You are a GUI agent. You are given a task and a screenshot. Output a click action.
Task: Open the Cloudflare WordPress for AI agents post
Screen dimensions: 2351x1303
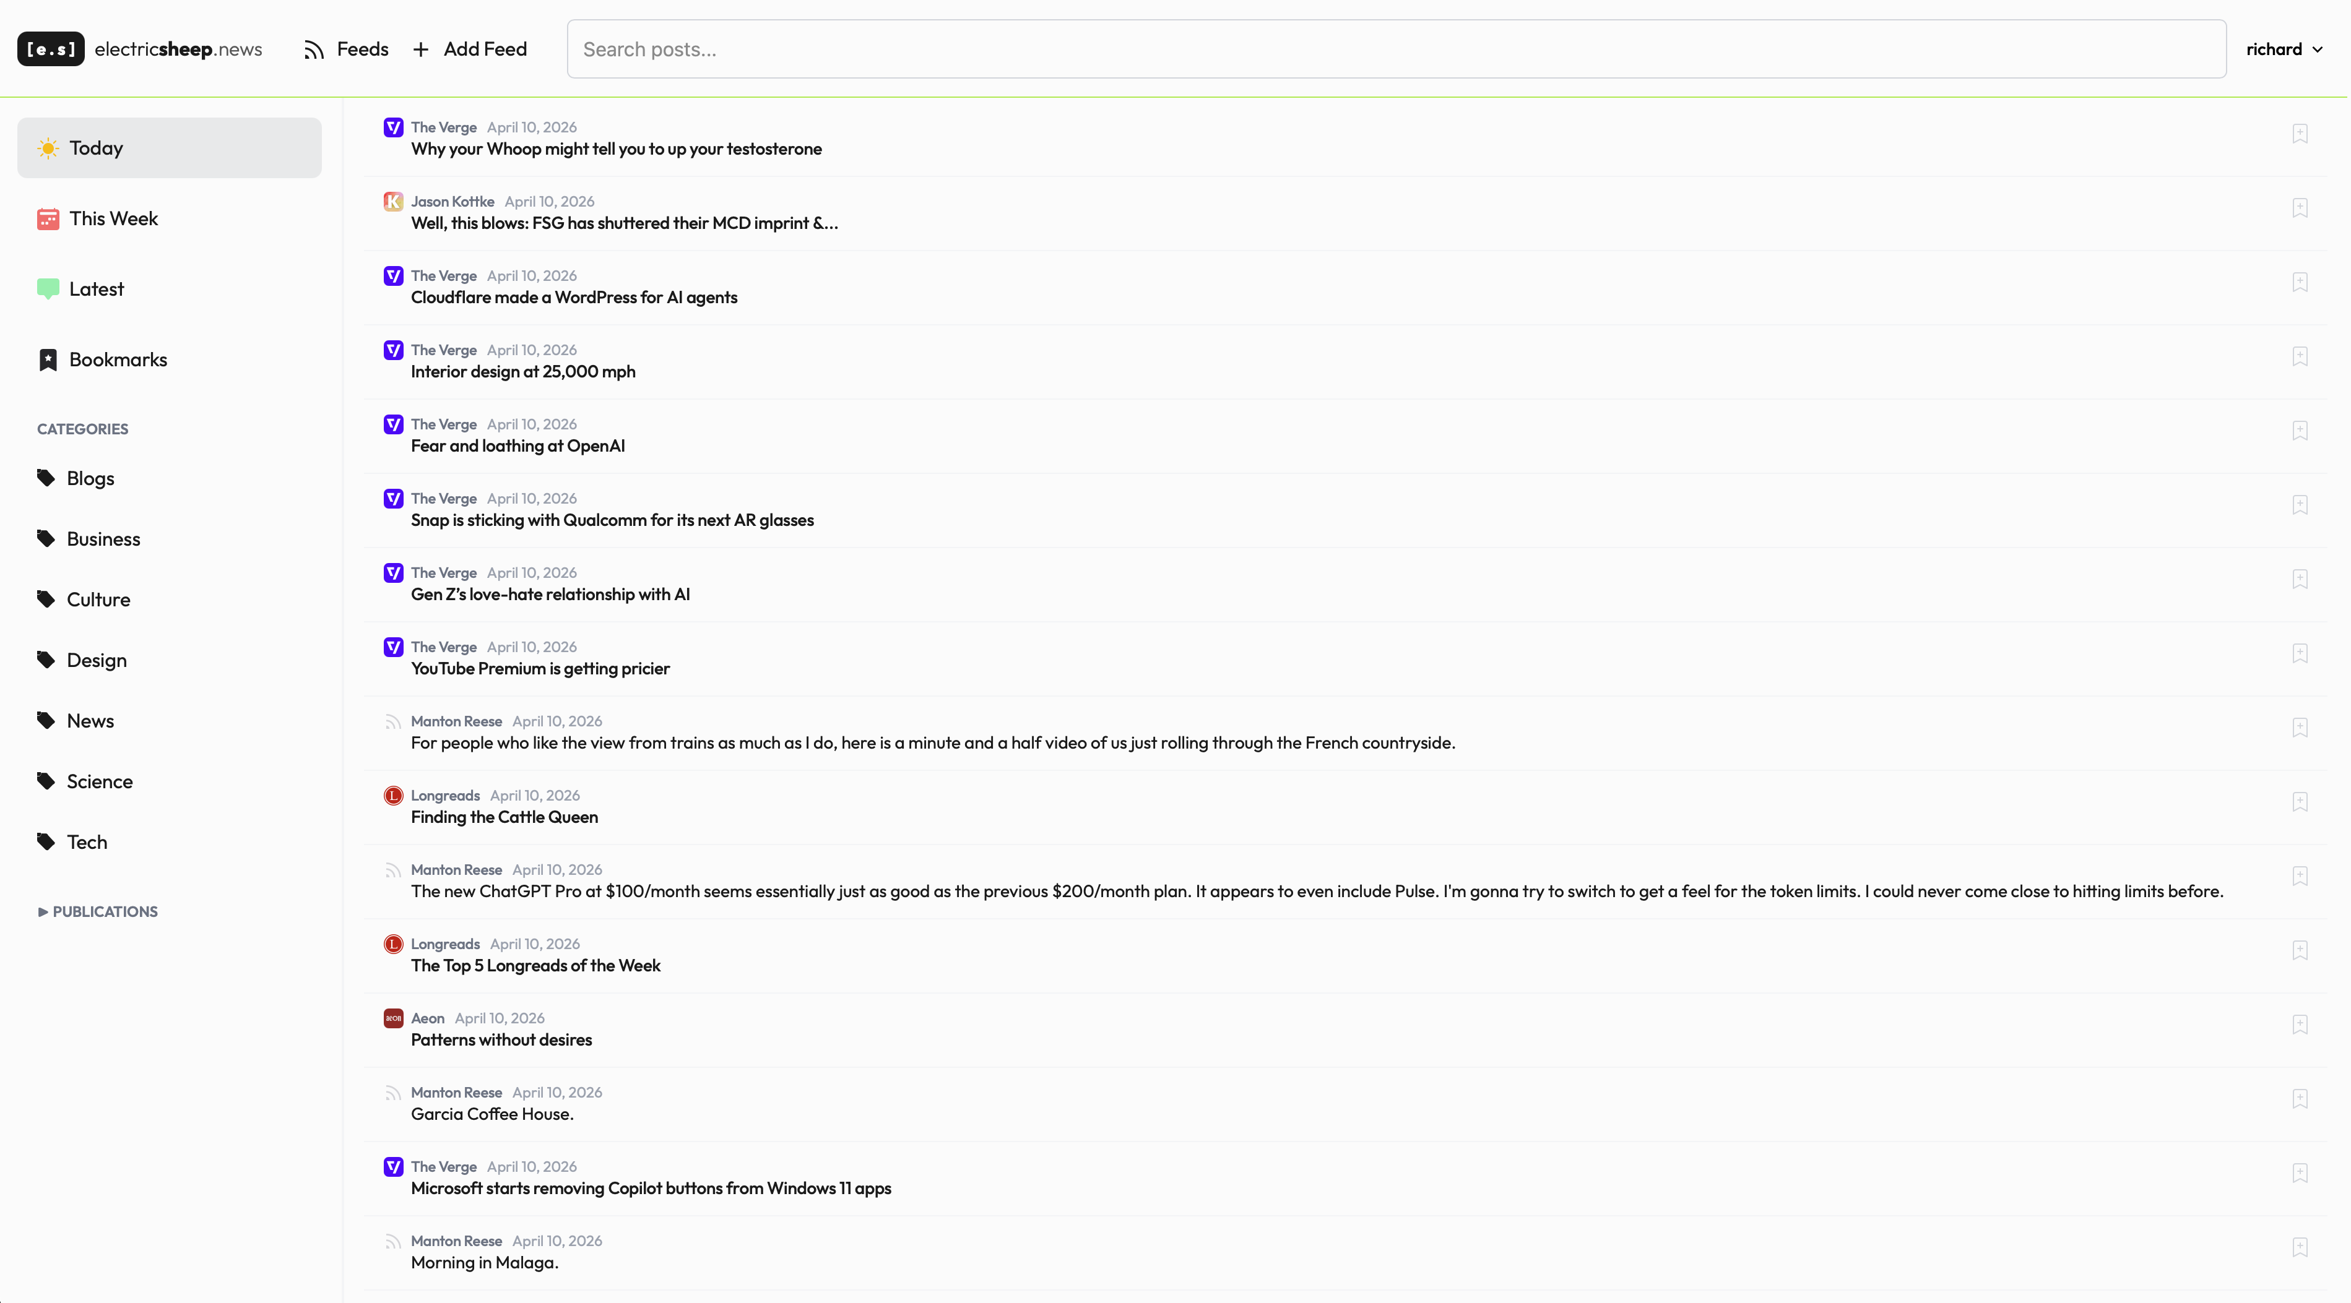574,298
